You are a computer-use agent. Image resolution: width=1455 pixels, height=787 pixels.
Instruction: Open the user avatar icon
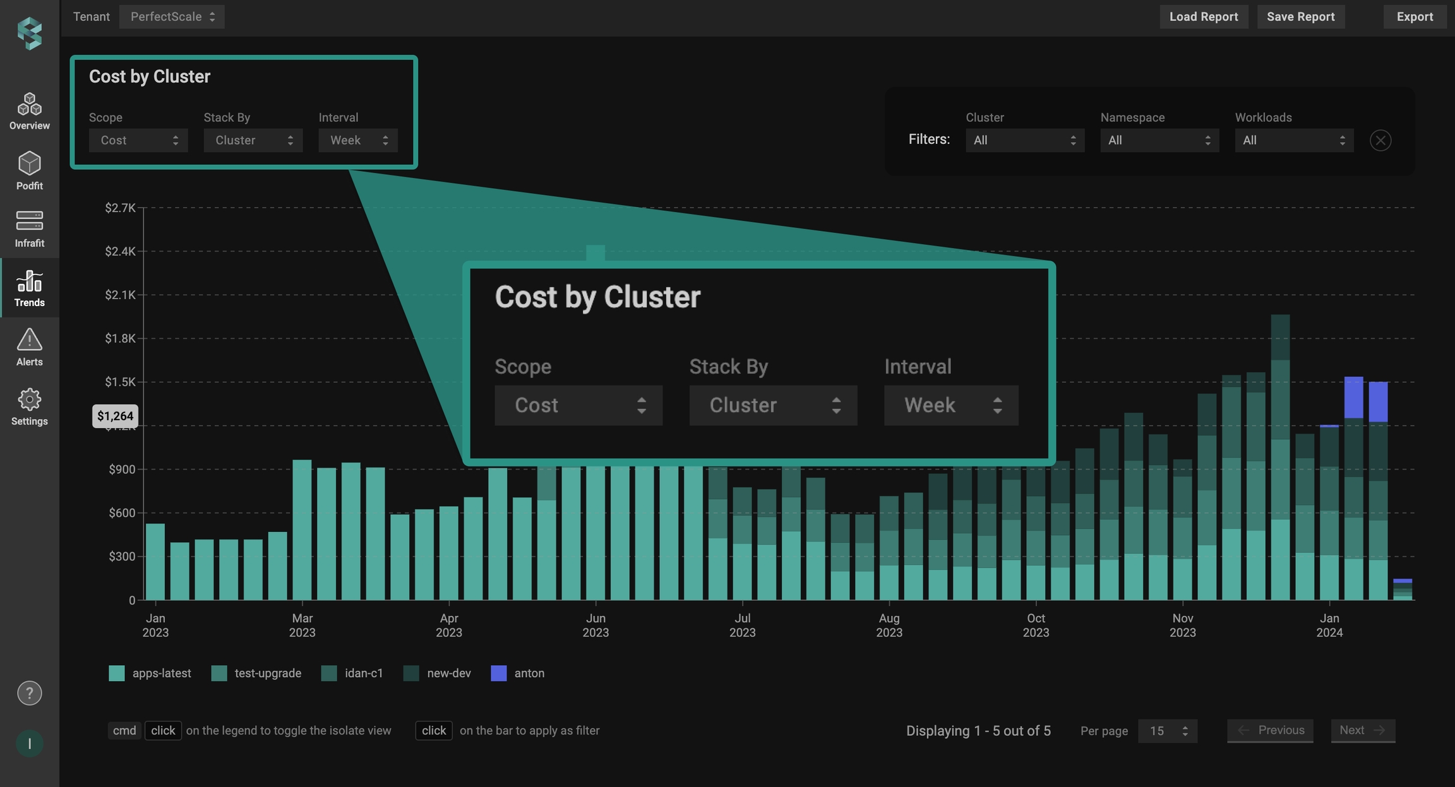click(29, 743)
